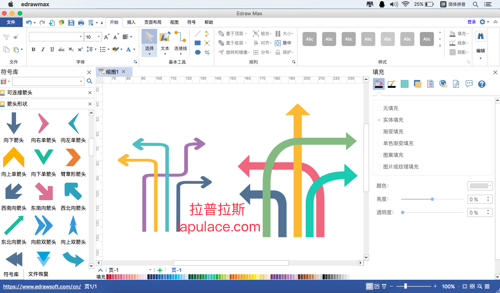Select the rectangle shape tool
Image resolution: width=500 pixels, height=293 pixels.
[x=198, y=43]
